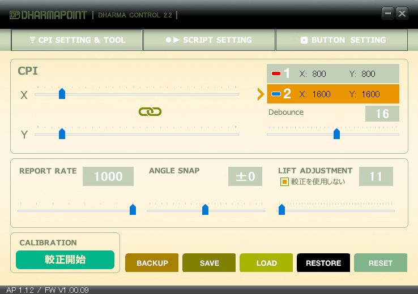Click the black RESTORE button
The width and height of the screenshot is (418, 294).
click(323, 263)
